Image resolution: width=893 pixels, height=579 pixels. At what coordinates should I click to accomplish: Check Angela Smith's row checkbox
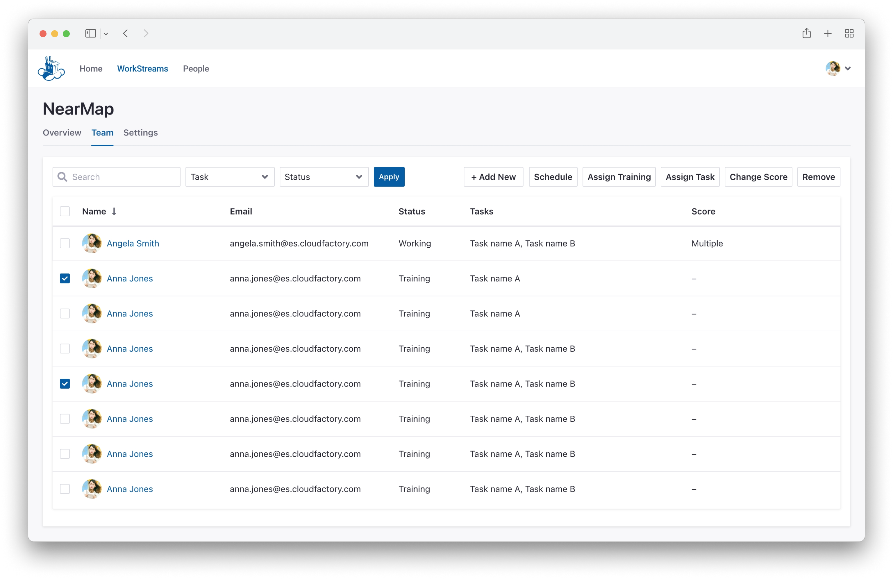point(65,243)
